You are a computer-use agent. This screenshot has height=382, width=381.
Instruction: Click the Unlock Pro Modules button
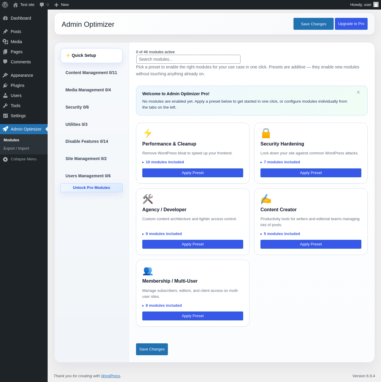(91, 188)
